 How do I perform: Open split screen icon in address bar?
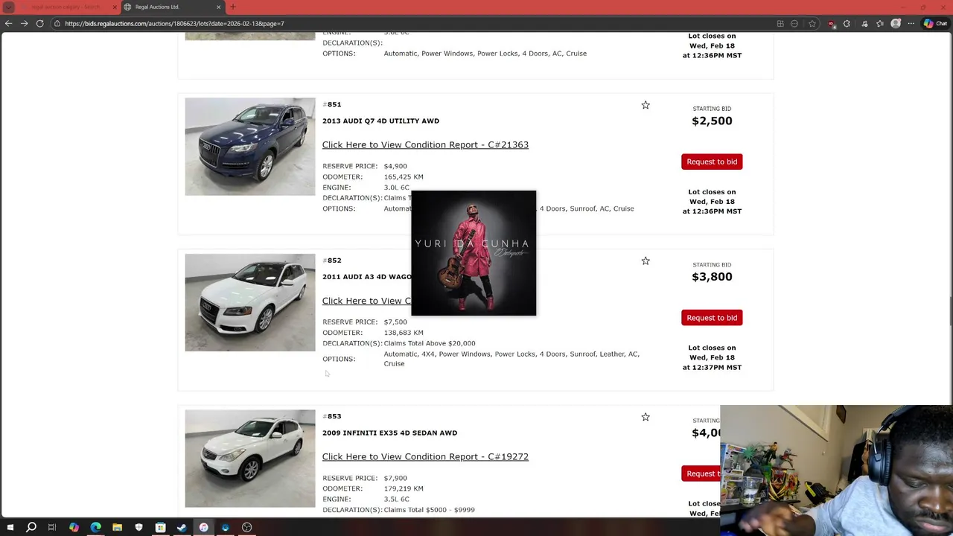click(x=780, y=24)
